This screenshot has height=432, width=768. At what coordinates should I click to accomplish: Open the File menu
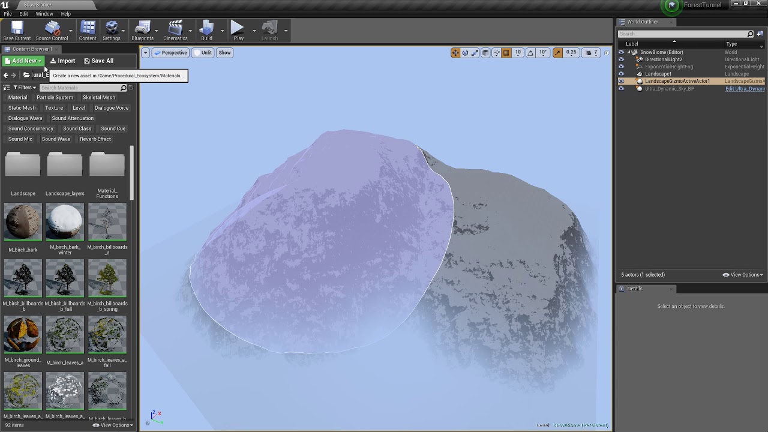(x=8, y=14)
